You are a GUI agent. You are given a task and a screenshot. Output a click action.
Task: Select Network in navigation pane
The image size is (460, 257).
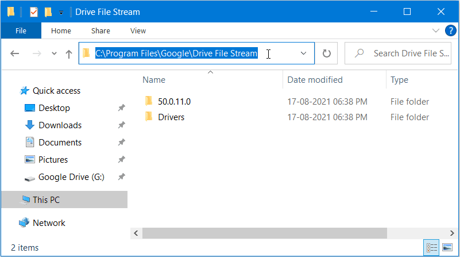pyautogui.click(x=49, y=223)
